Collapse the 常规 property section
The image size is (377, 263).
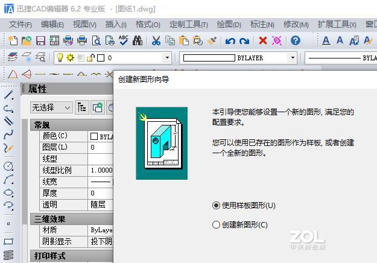click(x=72, y=125)
